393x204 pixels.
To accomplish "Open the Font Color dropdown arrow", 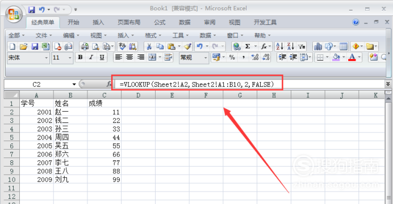I will point(359,57).
